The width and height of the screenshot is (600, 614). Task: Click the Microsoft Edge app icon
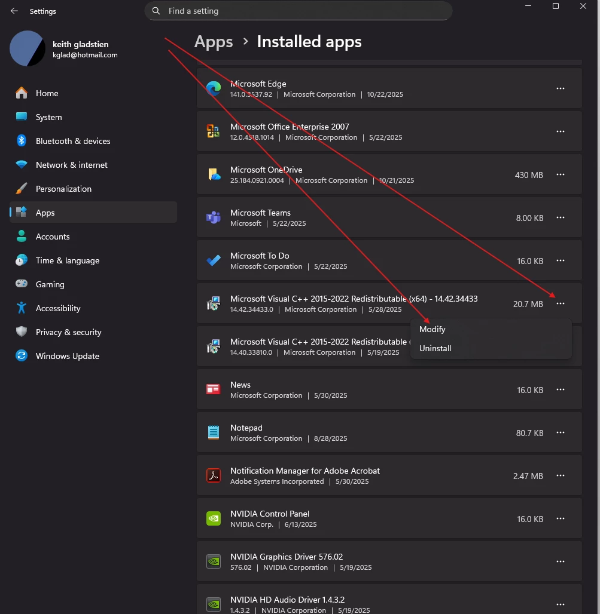[214, 88]
